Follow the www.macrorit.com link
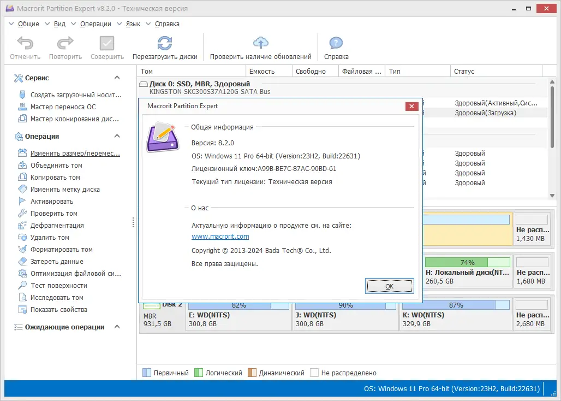The height and width of the screenshot is (401, 561). [x=220, y=236]
